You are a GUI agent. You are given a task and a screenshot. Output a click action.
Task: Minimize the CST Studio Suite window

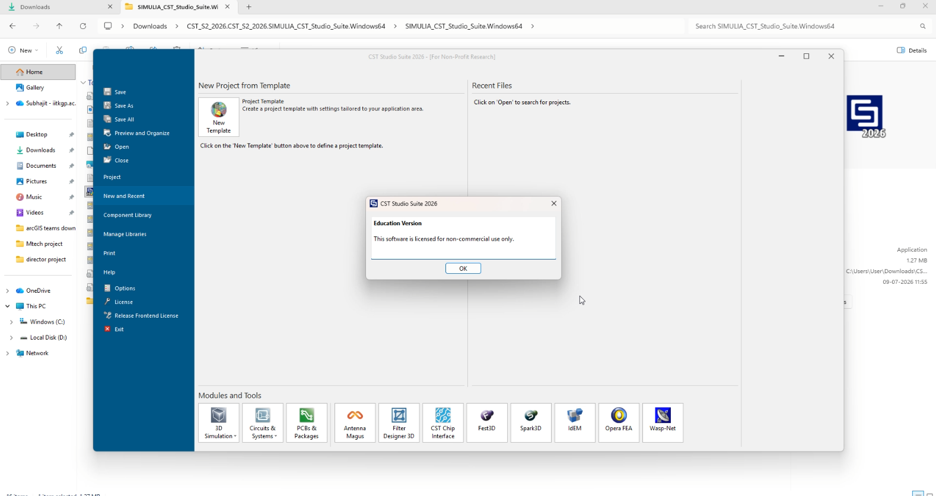click(781, 56)
